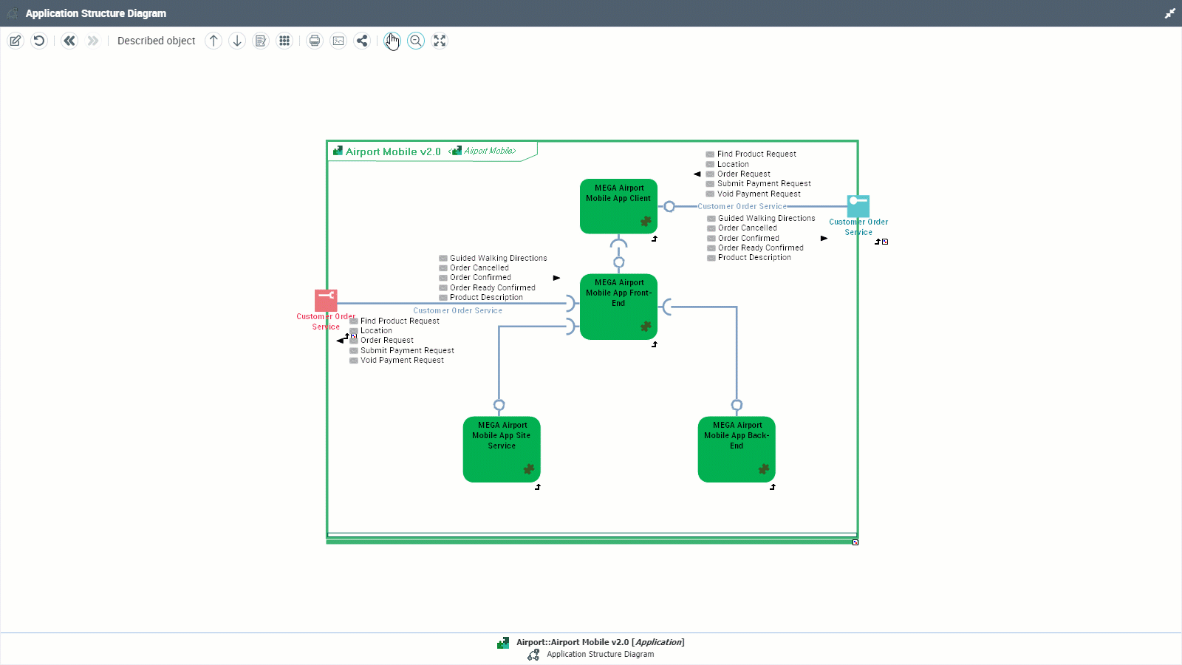Open the dotted grid menu icon

point(284,41)
